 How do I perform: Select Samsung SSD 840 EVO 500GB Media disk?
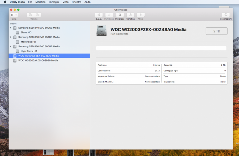click(39, 28)
